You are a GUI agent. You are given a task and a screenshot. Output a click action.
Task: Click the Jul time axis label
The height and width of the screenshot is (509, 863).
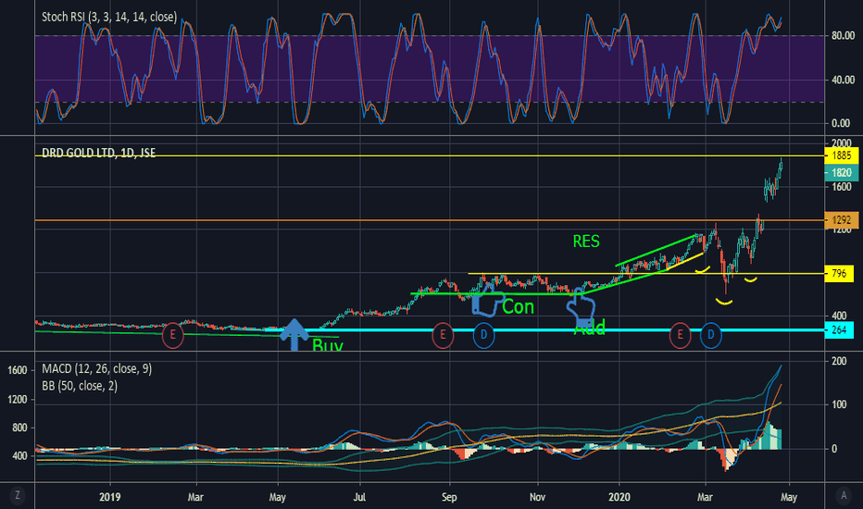click(359, 497)
